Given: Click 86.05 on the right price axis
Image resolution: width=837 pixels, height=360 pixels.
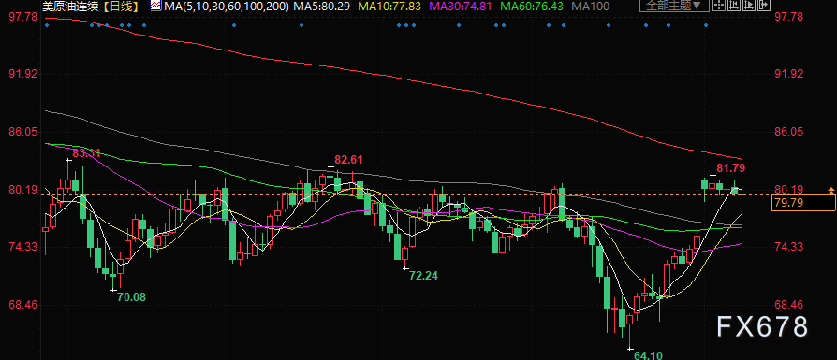Looking at the screenshot, I should [788, 131].
